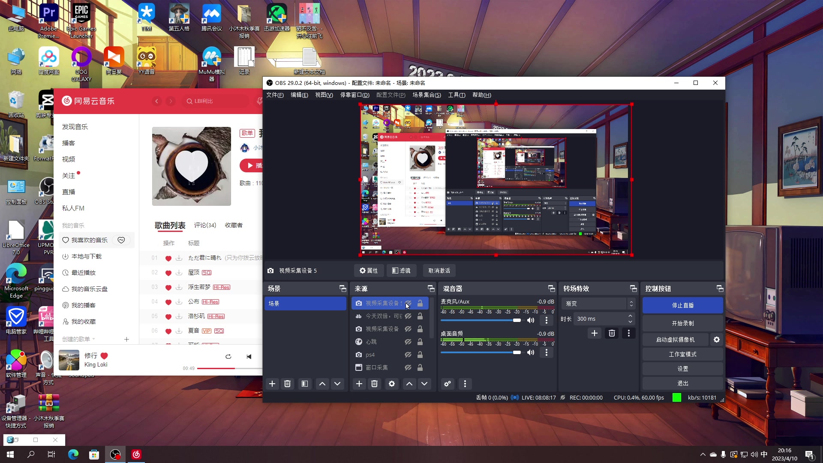Image resolution: width=823 pixels, height=463 pixels.
Task: Add a new scene in OBS
Action: (272, 384)
